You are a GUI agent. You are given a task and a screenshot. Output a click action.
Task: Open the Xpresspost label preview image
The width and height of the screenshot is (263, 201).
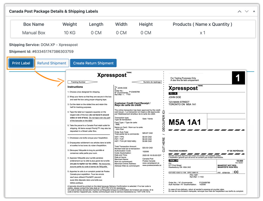(x=156, y=132)
